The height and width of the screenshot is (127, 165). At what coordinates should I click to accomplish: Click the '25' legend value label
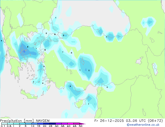(50, 126)
